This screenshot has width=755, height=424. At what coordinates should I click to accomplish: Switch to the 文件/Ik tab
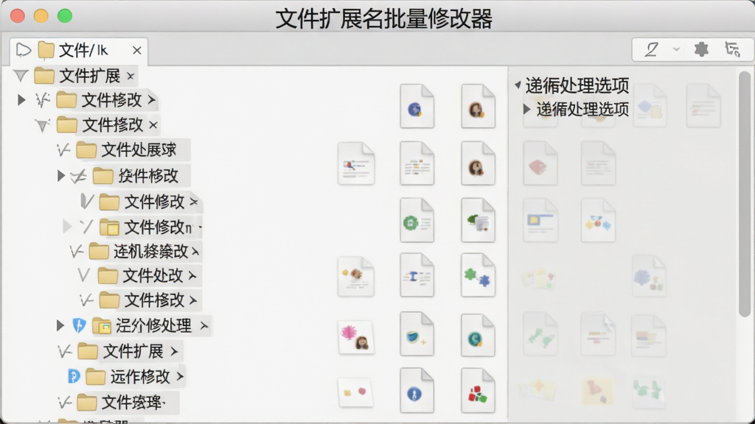(x=78, y=51)
